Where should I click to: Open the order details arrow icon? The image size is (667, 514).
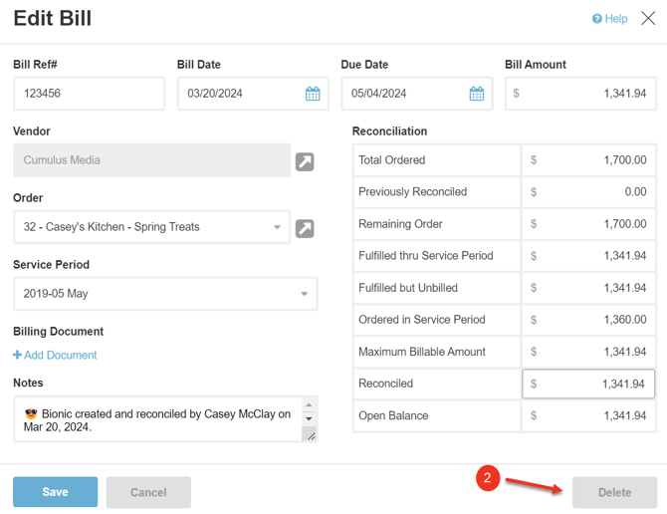tap(305, 228)
